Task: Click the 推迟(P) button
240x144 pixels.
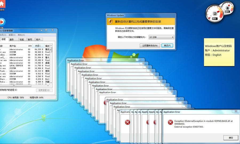Action: pyautogui.click(x=167, y=46)
